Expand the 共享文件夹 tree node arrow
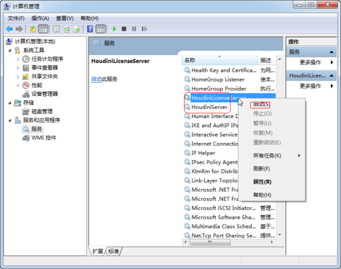The image size is (341, 269). (18, 77)
